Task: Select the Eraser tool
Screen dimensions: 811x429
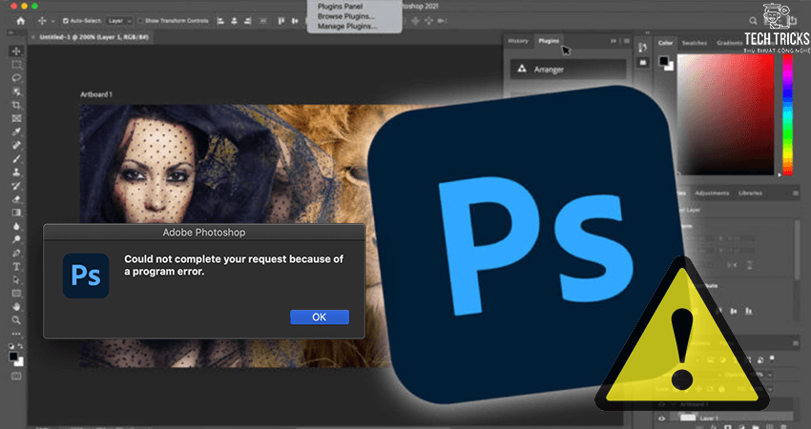Action: coord(16,199)
